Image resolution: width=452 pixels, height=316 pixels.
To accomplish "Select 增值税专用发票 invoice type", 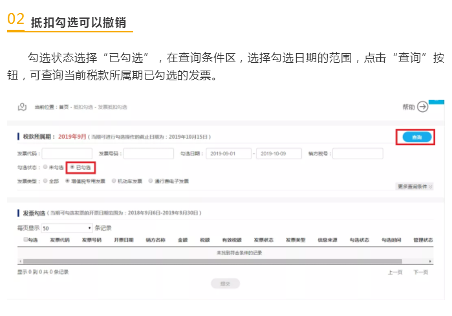I will coord(67,181).
